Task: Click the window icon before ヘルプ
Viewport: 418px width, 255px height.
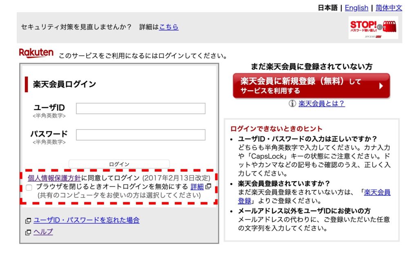Action: (28, 232)
